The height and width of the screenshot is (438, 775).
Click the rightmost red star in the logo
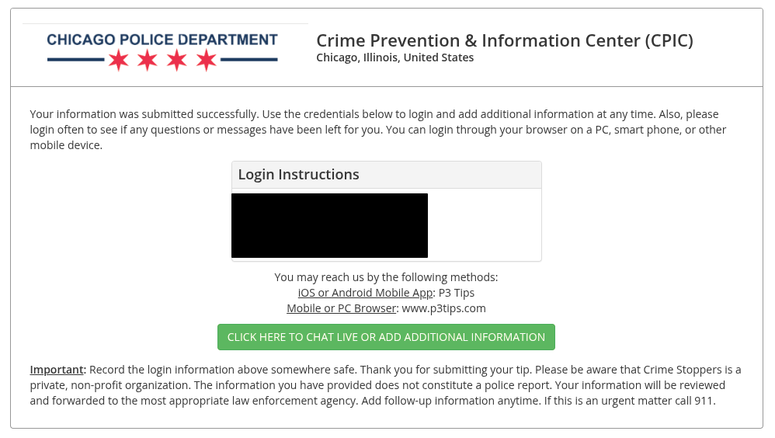coord(206,60)
